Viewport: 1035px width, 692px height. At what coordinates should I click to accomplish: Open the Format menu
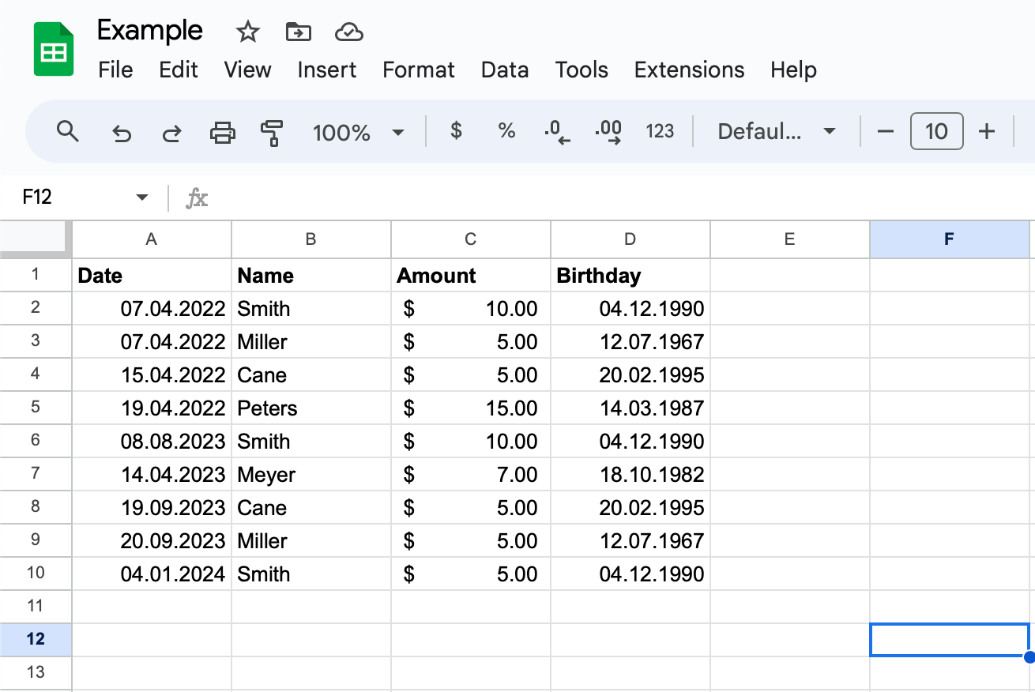point(418,70)
